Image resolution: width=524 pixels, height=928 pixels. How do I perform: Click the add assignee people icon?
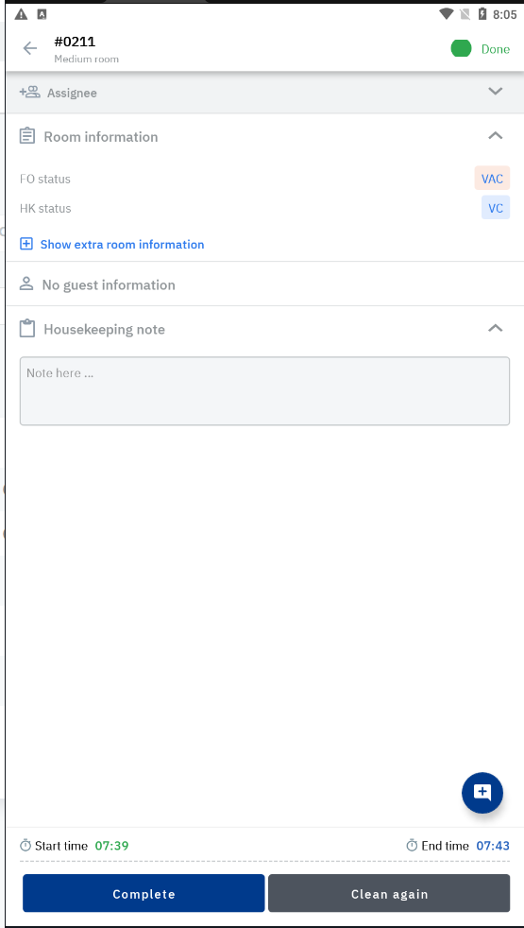pyautogui.click(x=29, y=93)
